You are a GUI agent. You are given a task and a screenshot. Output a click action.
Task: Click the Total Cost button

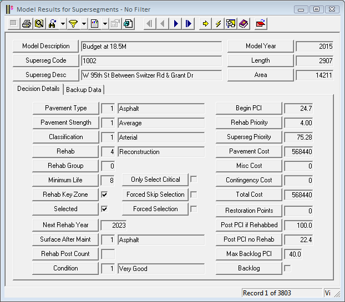click(249, 194)
